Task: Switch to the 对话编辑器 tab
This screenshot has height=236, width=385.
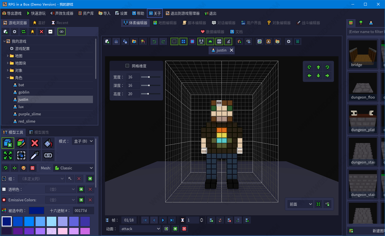Action: click(x=223, y=23)
